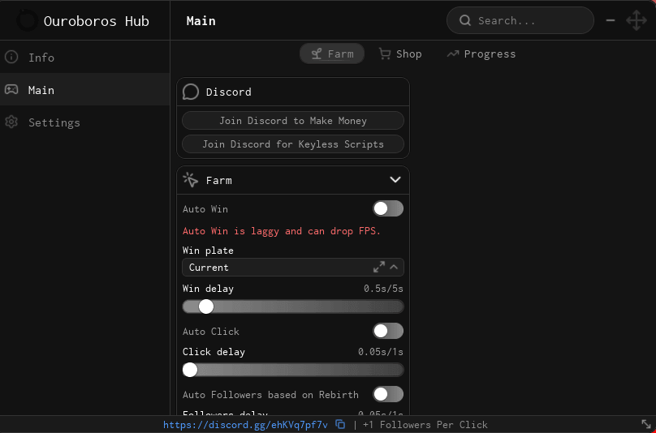Screen dimensions: 656x433
Task: Click the trending arrow Progress icon
Action: pos(453,54)
